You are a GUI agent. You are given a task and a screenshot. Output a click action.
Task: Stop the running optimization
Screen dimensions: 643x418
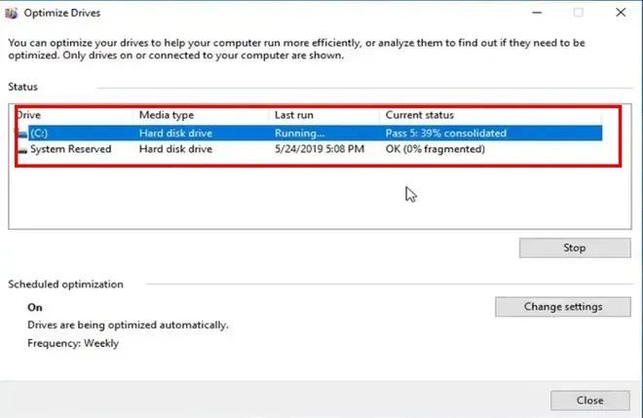[574, 247]
